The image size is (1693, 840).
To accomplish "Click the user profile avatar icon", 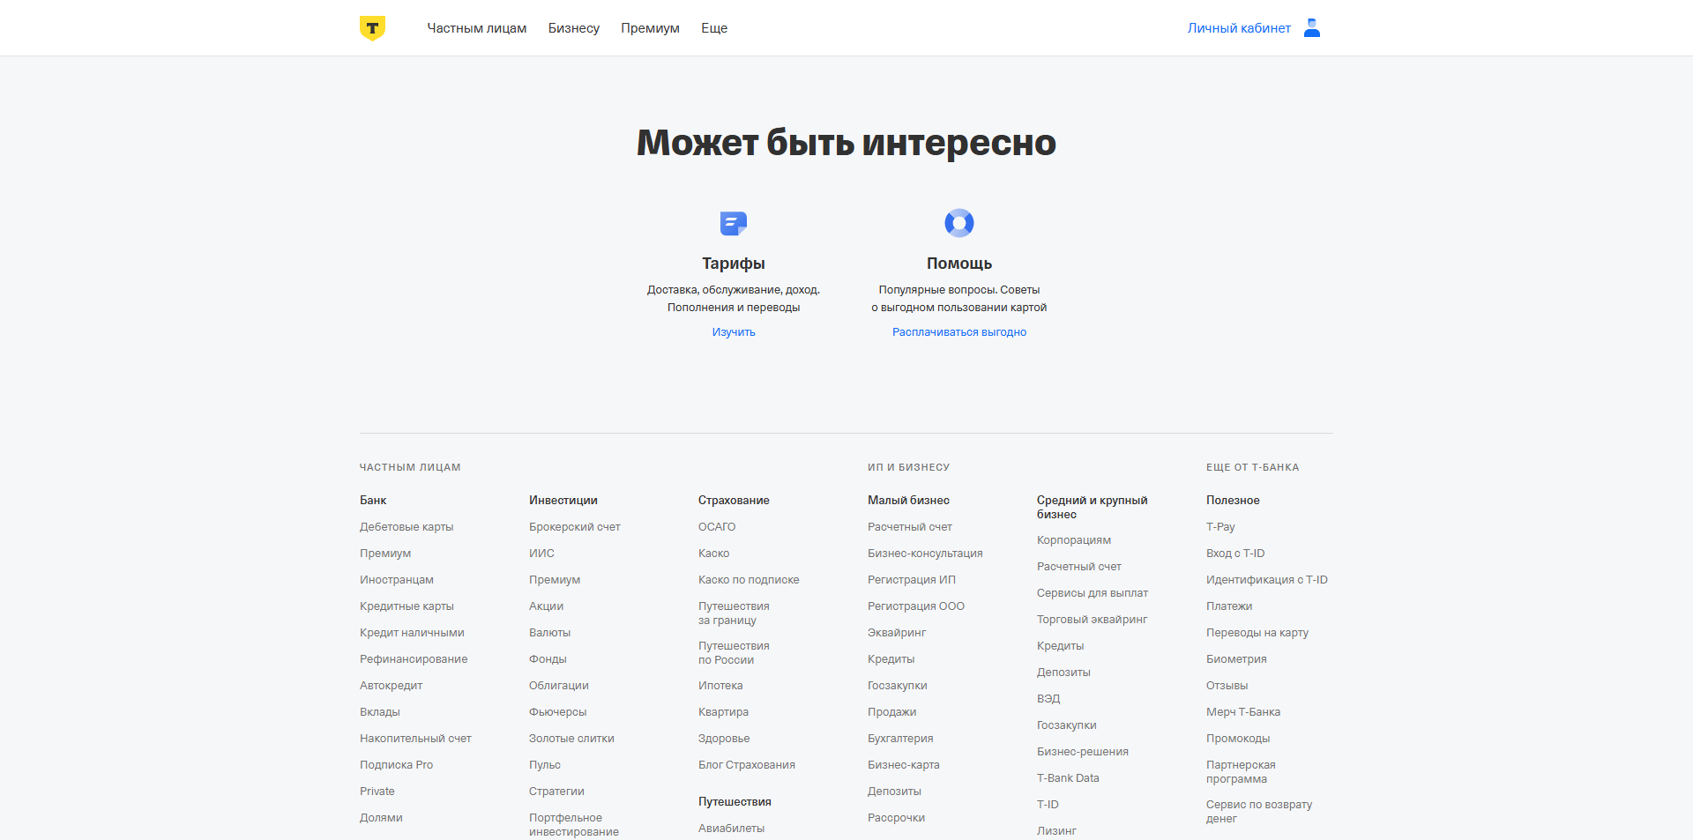I will click(1311, 28).
